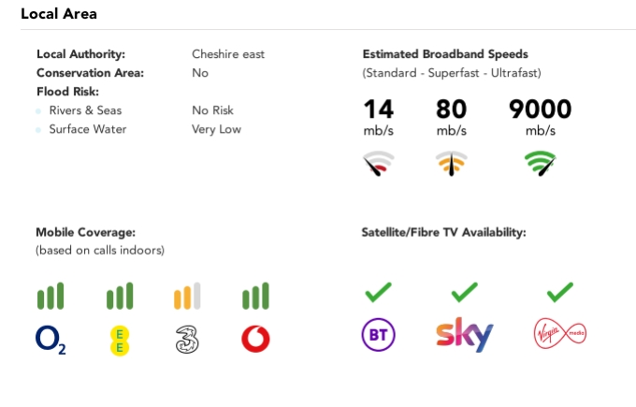This screenshot has height=407, width=636.
Task: Click the Vodafone logo
Action: click(255, 340)
